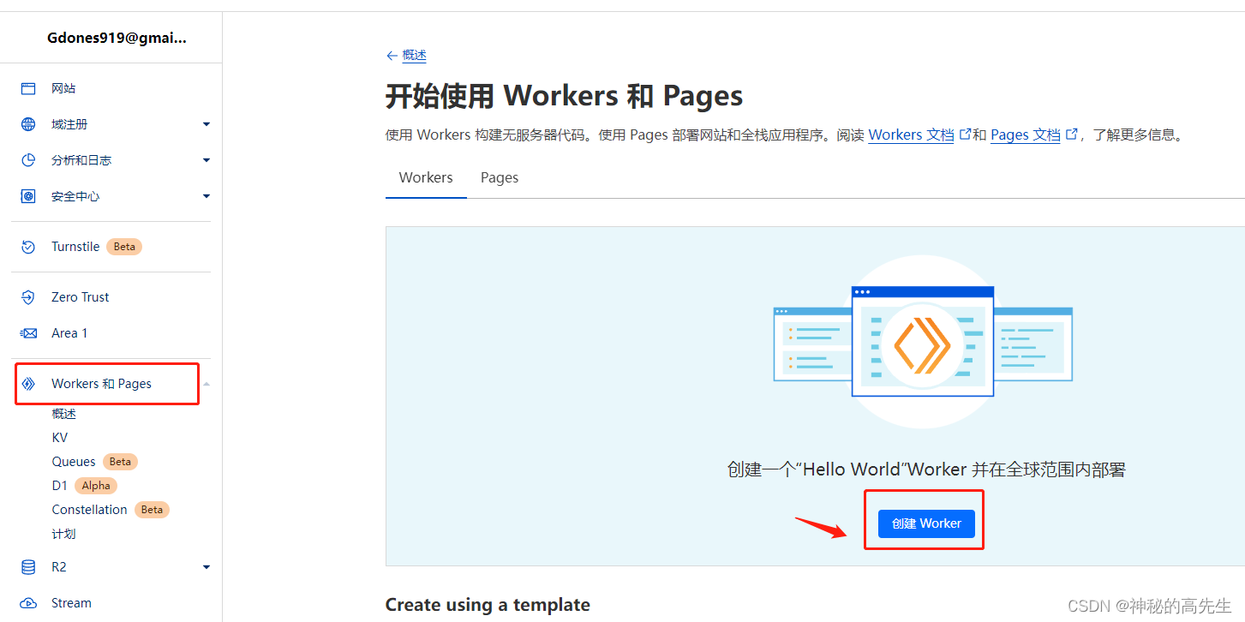Click the 安全中心 shield icon
Screen dimensions: 1245x622
click(28, 196)
